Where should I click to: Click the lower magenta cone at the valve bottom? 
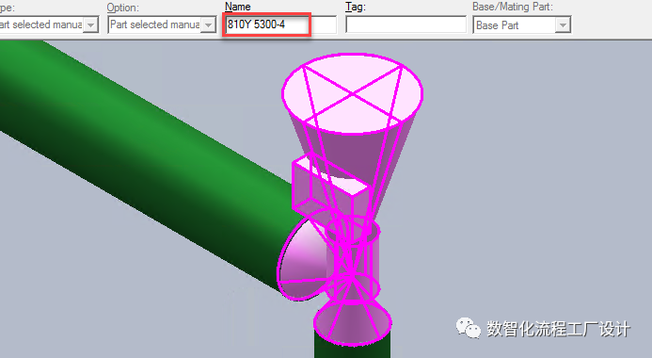point(353,321)
